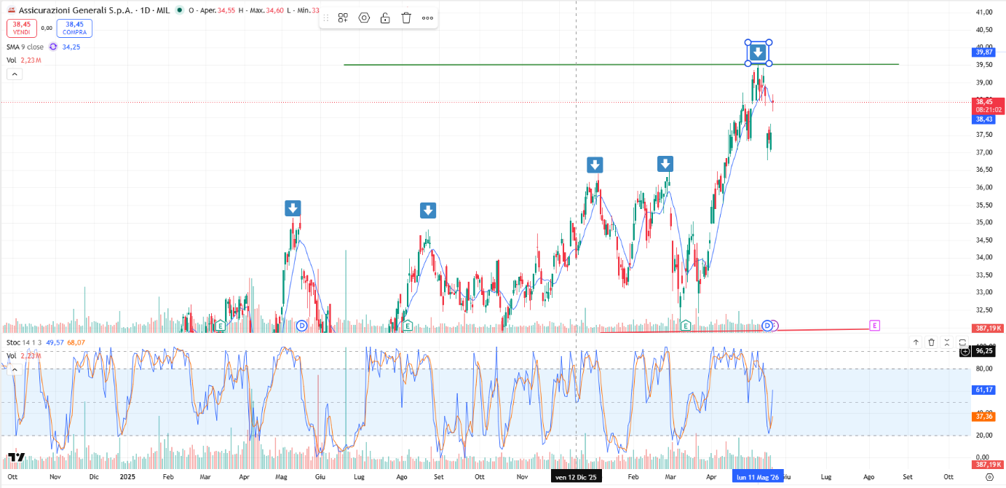Image resolution: width=1006 pixels, height=488 pixels.
Task: Move the Stoc pane up with arrow icon
Action: pyautogui.click(x=916, y=342)
